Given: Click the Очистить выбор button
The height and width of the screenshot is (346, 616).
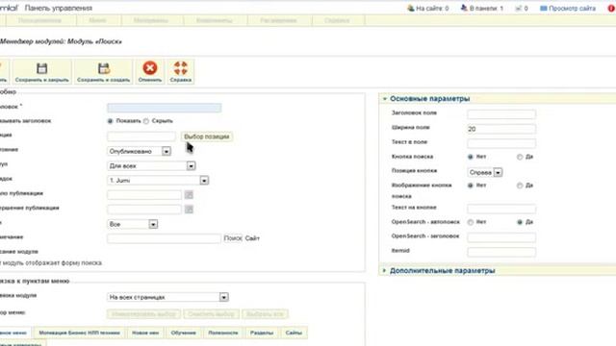Looking at the screenshot, I should pyautogui.click(x=211, y=314).
